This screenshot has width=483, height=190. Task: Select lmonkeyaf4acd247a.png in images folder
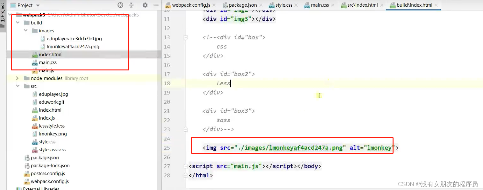pyautogui.click(x=73, y=47)
